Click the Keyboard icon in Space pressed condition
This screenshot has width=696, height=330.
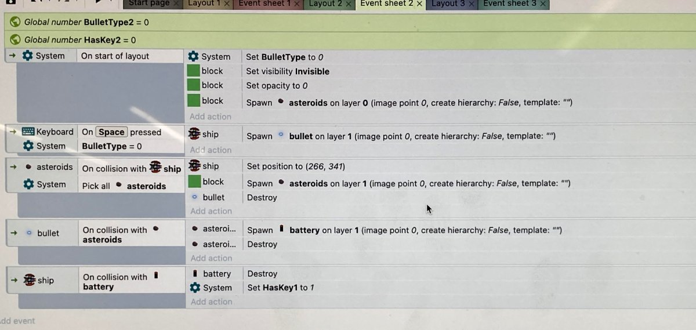28,132
